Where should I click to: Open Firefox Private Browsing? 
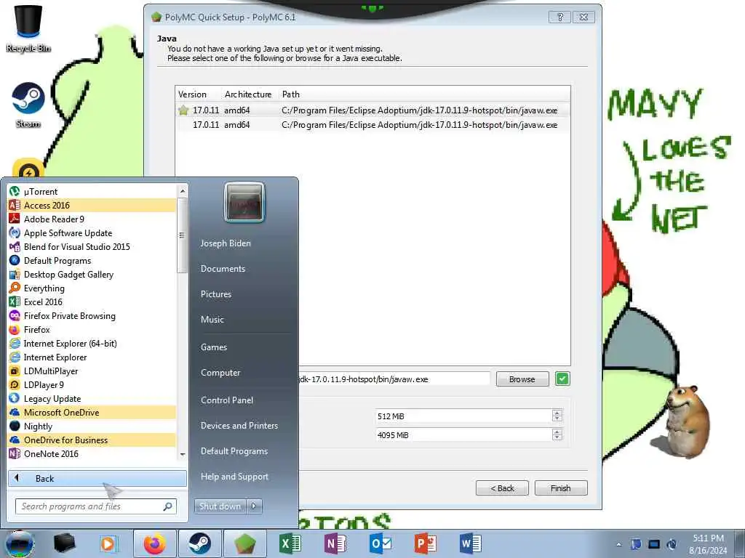click(92, 315)
